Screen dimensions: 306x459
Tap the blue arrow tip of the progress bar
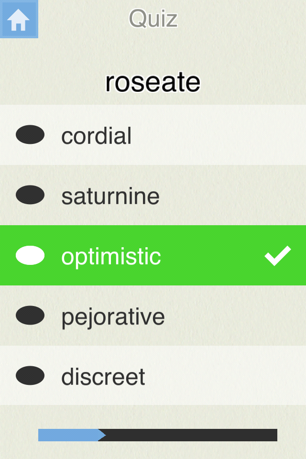pyautogui.click(x=102, y=435)
